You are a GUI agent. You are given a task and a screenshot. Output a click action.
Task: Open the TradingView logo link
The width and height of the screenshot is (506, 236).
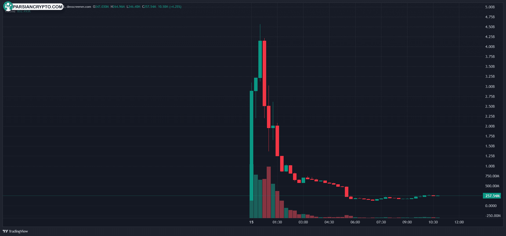pos(15,231)
